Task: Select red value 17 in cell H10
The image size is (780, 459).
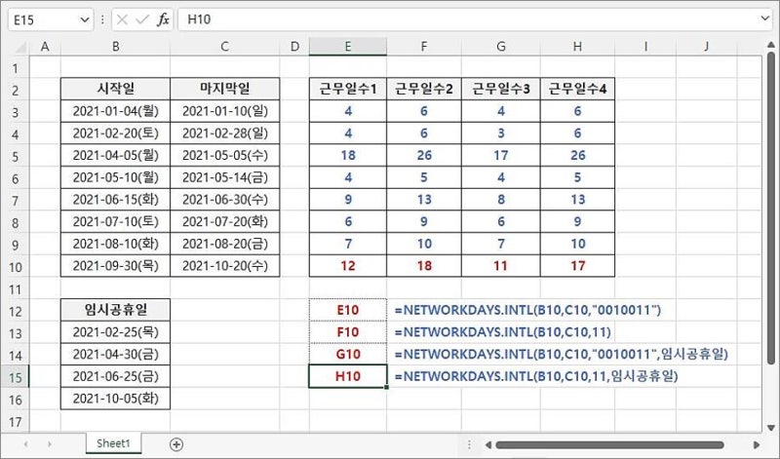Action: tap(577, 265)
